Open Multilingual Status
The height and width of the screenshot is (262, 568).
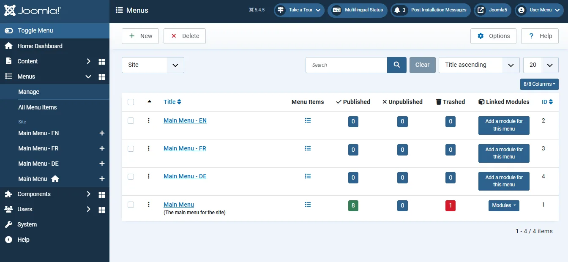pyautogui.click(x=358, y=10)
